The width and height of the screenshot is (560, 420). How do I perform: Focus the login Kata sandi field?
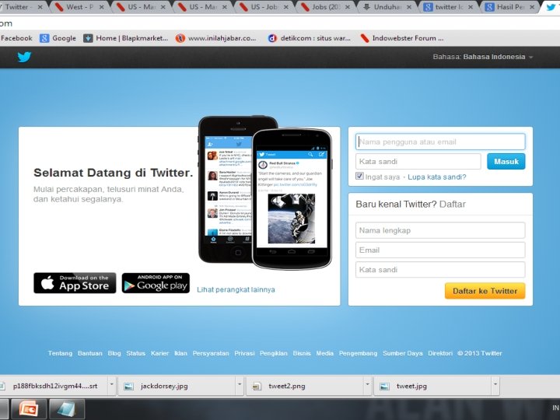coord(418,162)
